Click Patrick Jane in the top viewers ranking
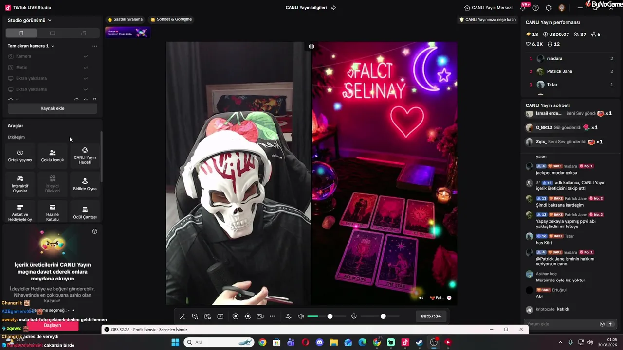 coord(559,71)
